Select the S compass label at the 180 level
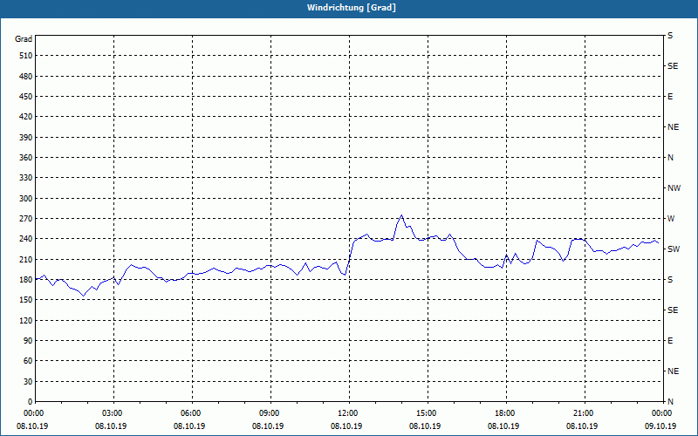This screenshot has width=698, height=436. point(670,279)
